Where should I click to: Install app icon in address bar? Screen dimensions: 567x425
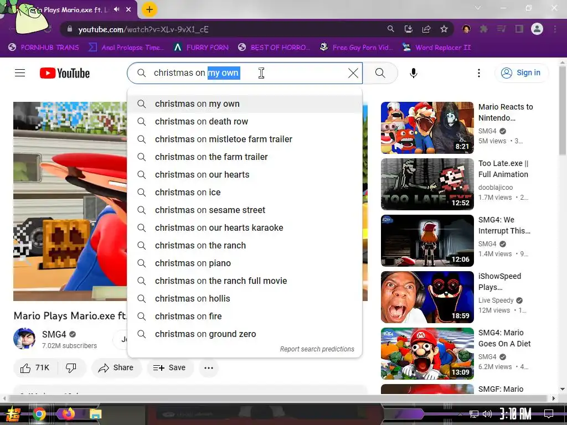click(x=408, y=29)
